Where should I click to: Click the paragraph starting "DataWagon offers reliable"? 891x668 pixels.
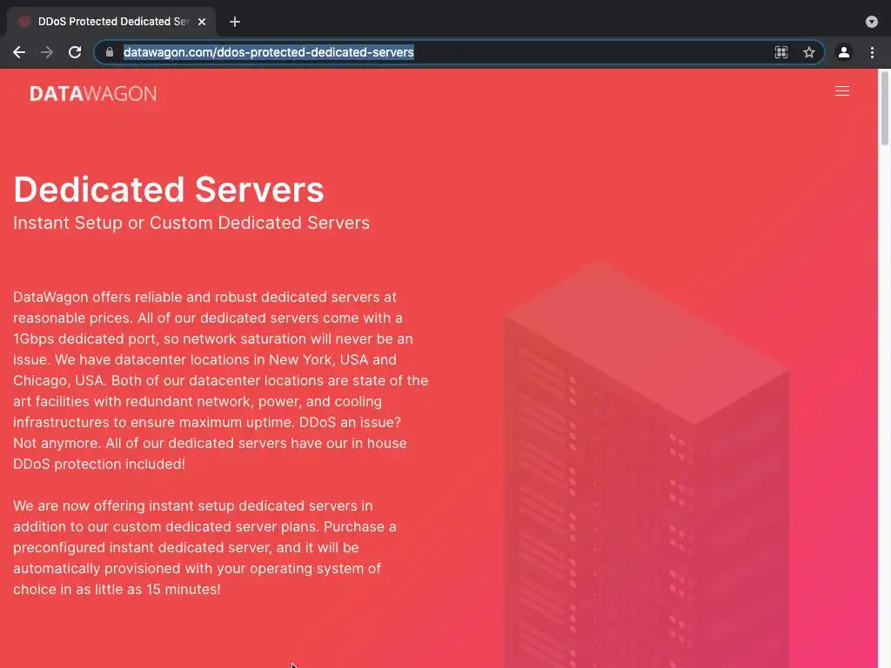(x=220, y=380)
